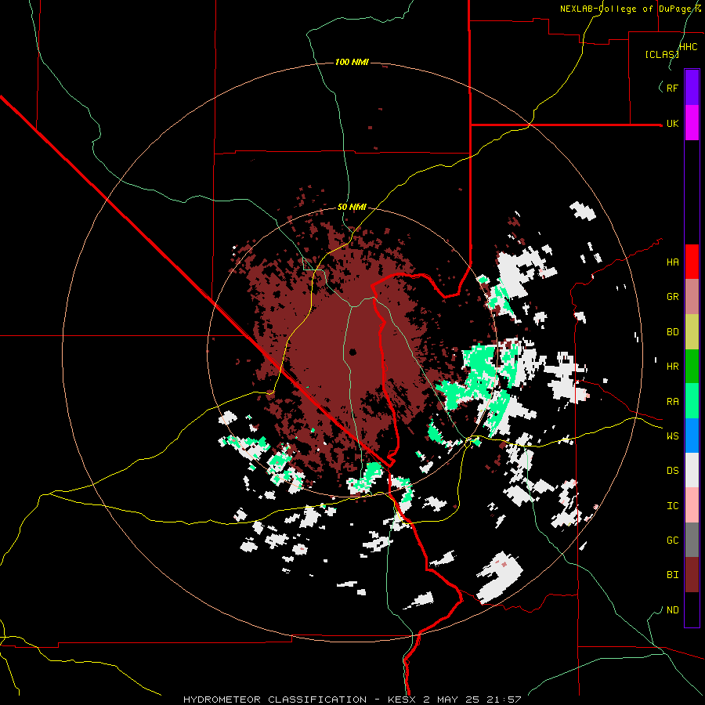Click the "RF" legend label
Image resolution: width=705 pixels, height=705 pixels.
(x=672, y=88)
